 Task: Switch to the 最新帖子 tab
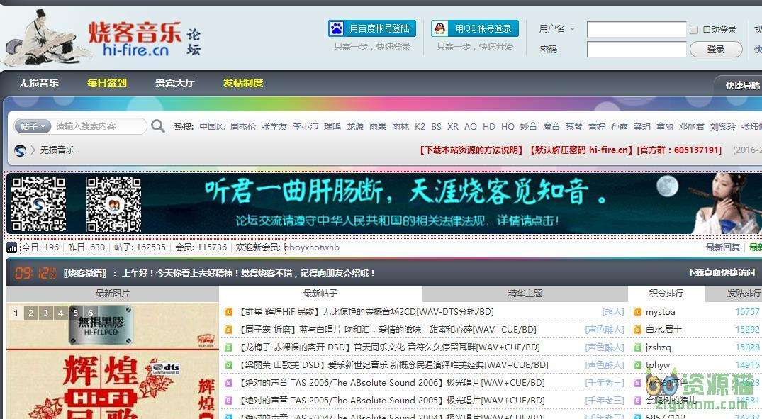(320, 293)
